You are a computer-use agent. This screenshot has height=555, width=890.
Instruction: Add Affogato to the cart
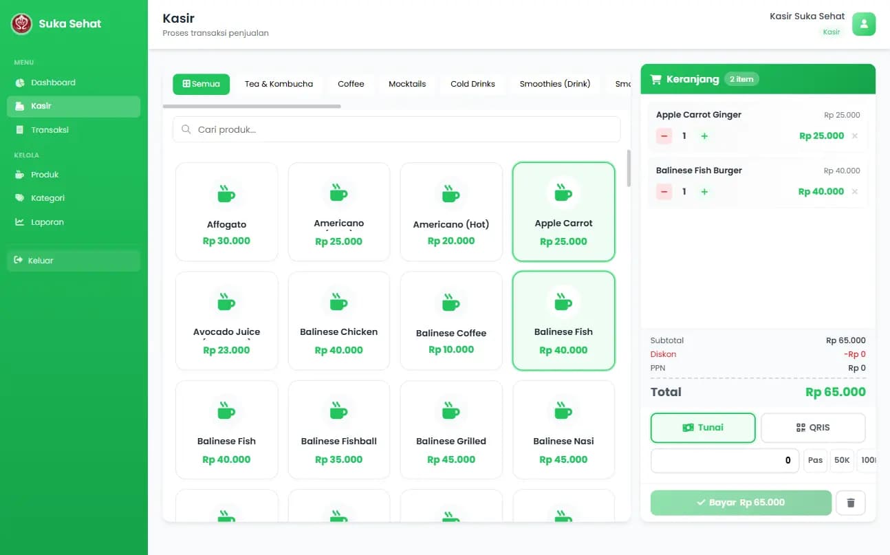(x=226, y=212)
